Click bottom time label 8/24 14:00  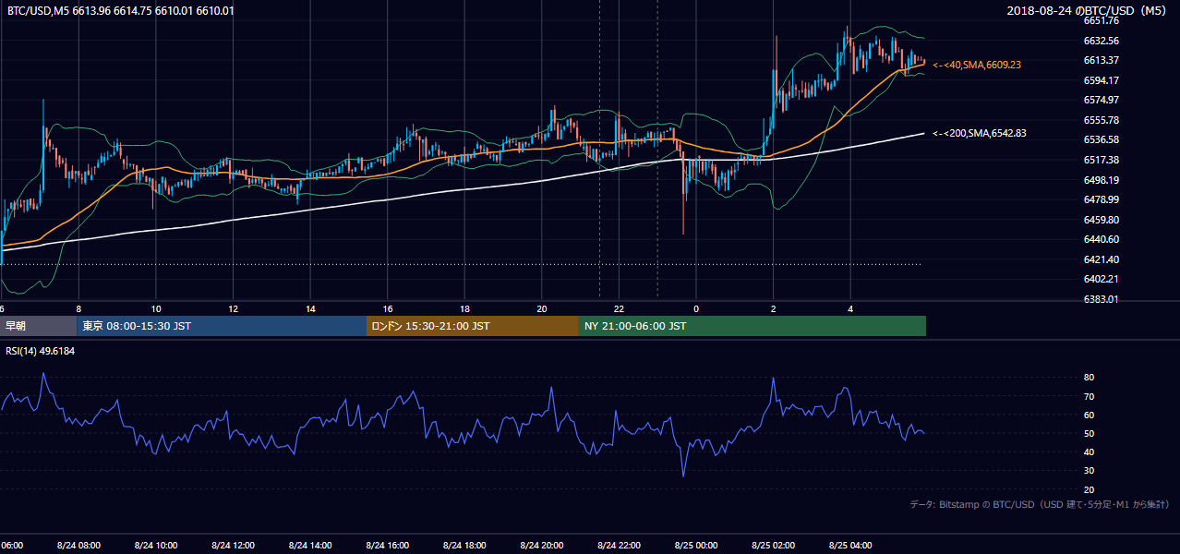310,545
